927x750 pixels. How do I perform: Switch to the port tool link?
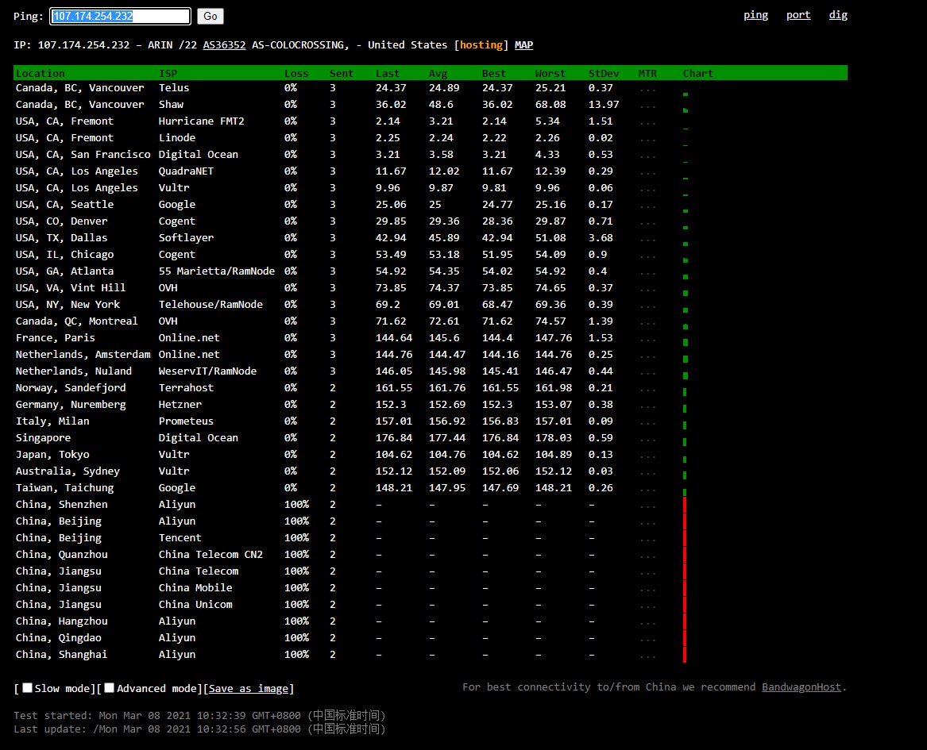(x=798, y=15)
